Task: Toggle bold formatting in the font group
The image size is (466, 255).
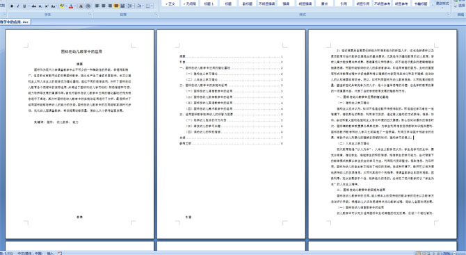Action: coord(12,6)
